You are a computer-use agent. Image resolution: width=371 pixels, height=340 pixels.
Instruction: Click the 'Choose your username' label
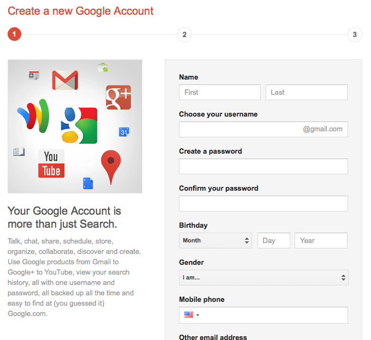click(x=218, y=114)
